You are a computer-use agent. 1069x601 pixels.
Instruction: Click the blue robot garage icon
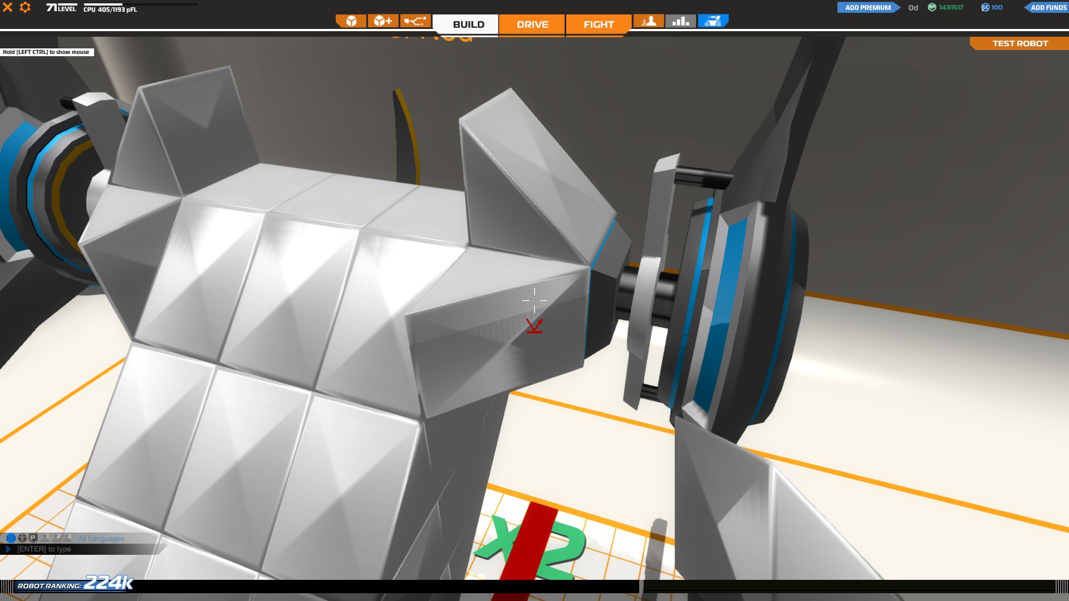coord(713,21)
